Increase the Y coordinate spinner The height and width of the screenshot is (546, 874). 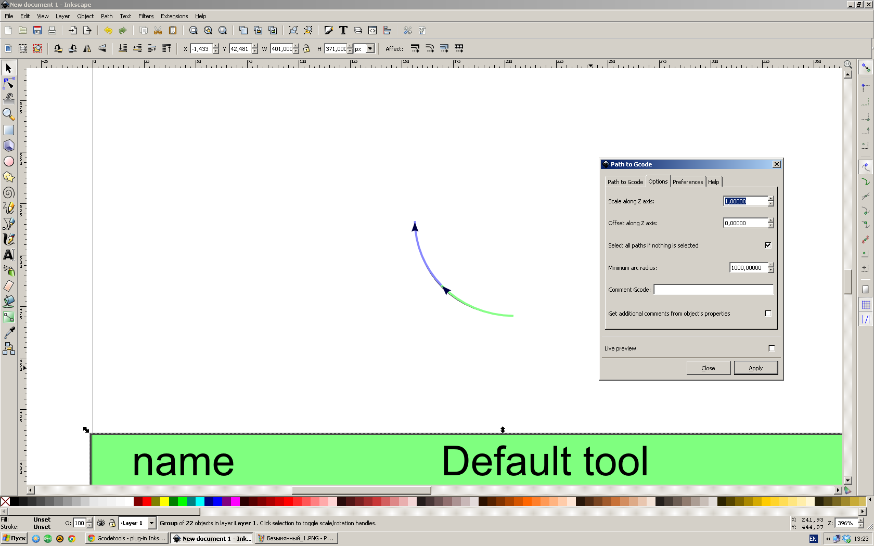[255, 46]
